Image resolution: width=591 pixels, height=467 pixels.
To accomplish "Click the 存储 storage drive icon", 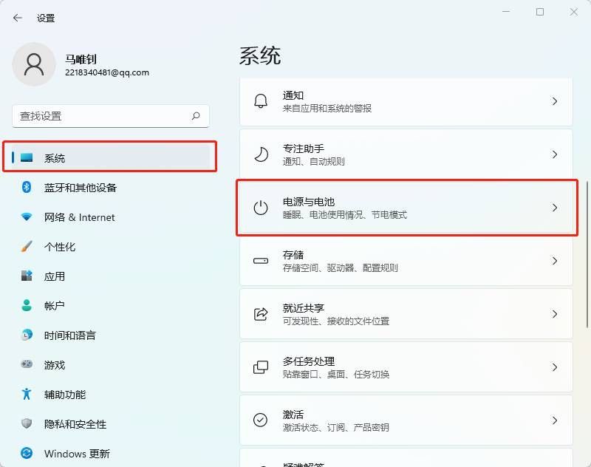I will coord(260,261).
